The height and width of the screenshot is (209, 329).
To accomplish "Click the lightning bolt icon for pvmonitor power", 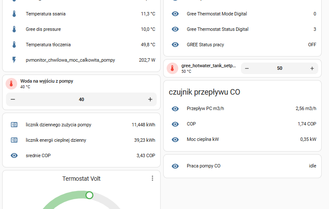I will point(14,60).
